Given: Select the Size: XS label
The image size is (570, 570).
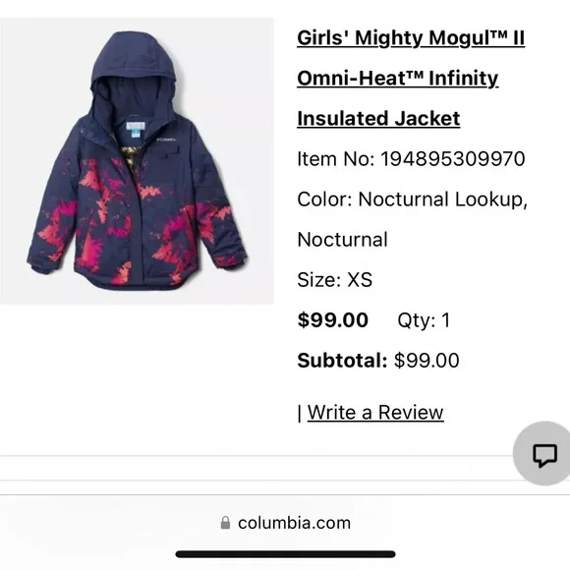Looking at the screenshot, I should tap(335, 279).
